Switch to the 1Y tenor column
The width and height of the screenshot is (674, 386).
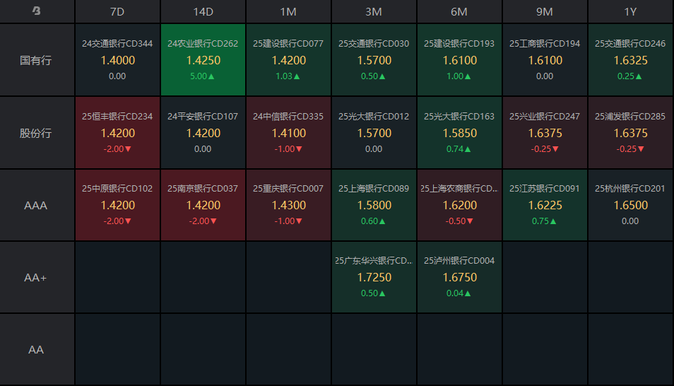pos(630,12)
